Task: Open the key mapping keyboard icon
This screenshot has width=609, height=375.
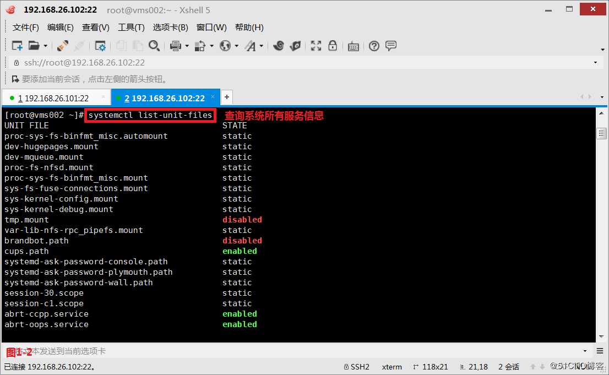Action: (x=354, y=46)
